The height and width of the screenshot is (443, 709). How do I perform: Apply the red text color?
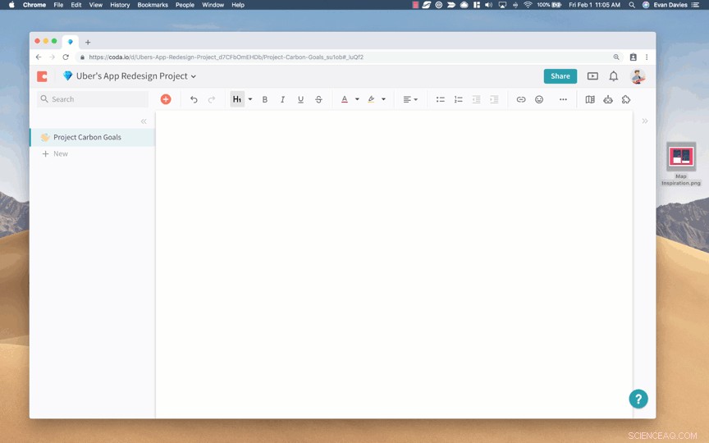click(x=345, y=99)
